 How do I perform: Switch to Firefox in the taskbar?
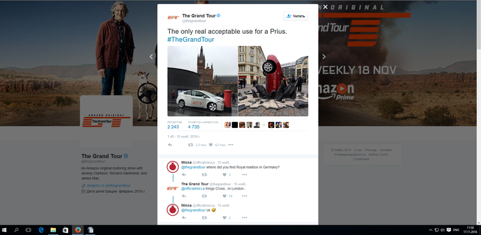77,230
